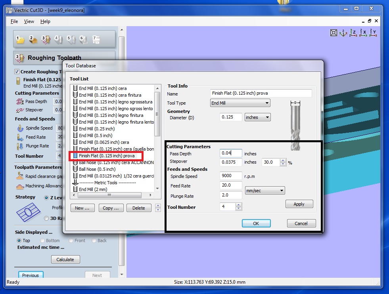Screen dimensions: 389x294
Task: Select End Mill (0.5 inch) tool
Action: coord(96,136)
